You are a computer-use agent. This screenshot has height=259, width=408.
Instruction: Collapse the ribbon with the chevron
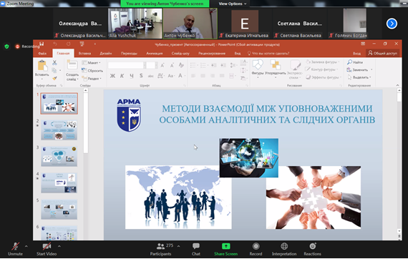(397, 85)
